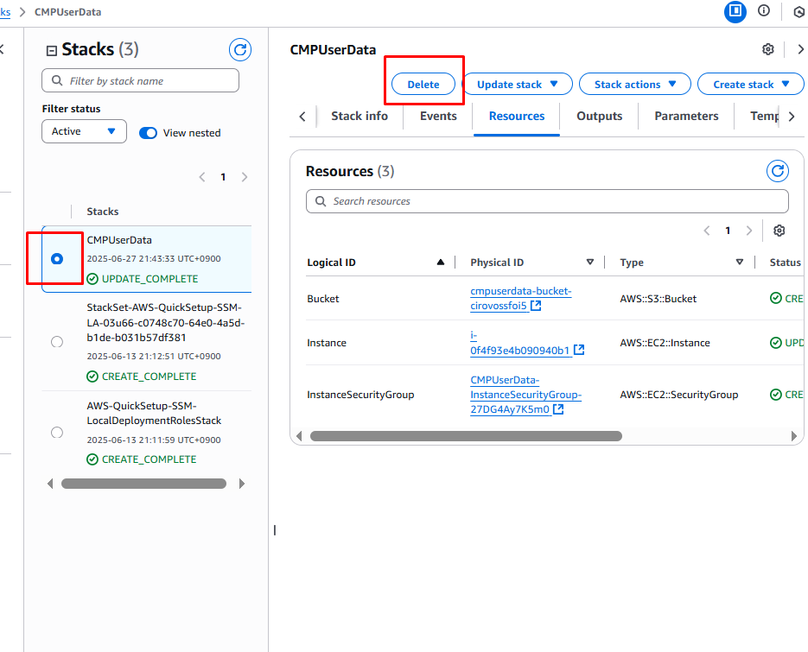This screenshot has height=652, width=808.
Task: Refresh the Resources table
Action: tap(778, 171)
